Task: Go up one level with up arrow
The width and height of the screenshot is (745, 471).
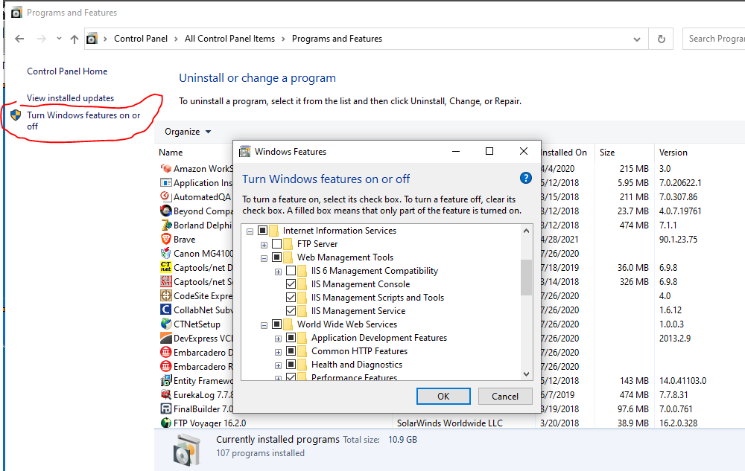Action: 74,39
